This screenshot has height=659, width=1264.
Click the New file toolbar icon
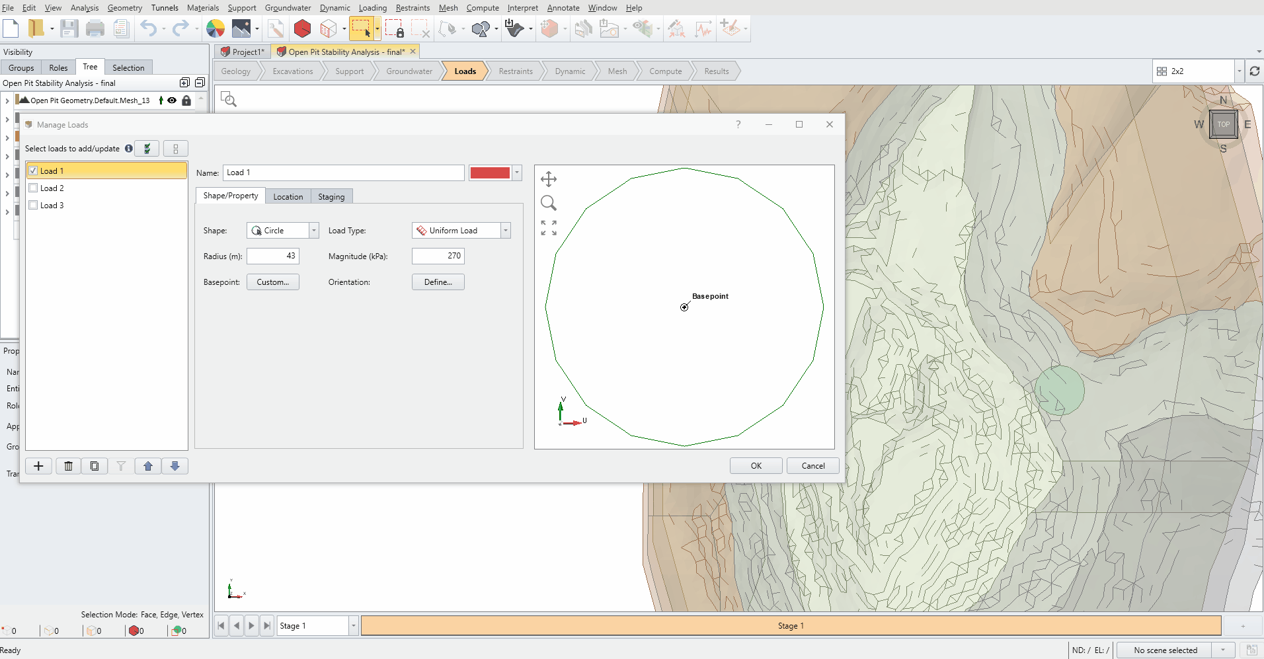(11, 28)
